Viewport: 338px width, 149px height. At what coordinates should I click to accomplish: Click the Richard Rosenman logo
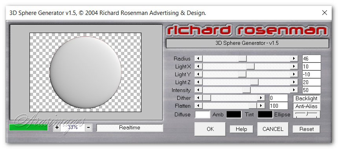click(247, 31)
